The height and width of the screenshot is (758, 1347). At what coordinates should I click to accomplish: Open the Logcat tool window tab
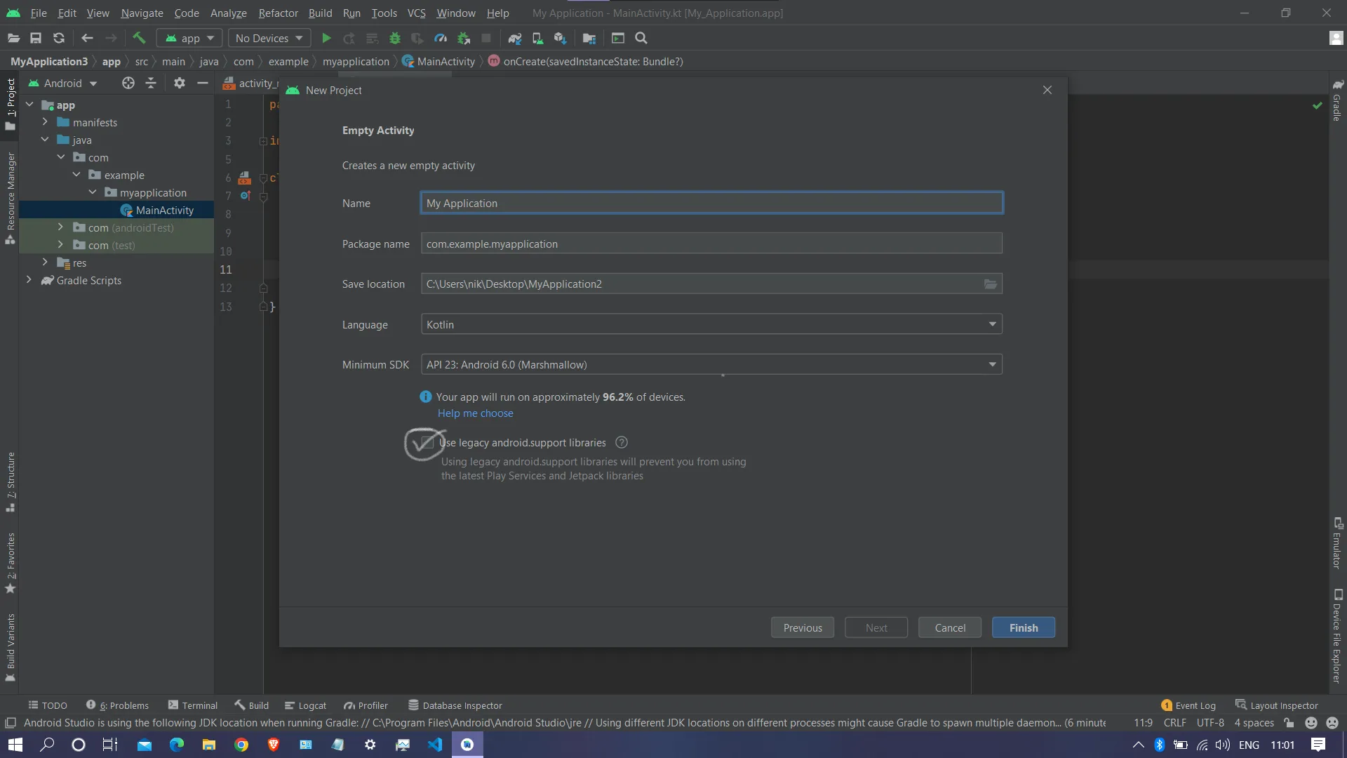point(305,705)
